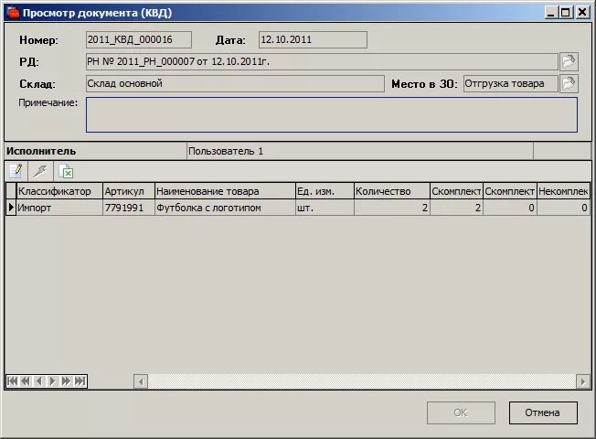Viewport: 596px width, 439px height.
Task: Click the Склад field Склад основной
Action: [235, 84]
